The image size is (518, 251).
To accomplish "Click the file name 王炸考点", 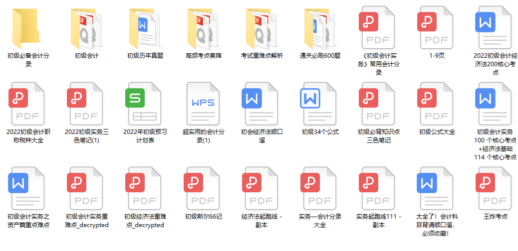I will 496,217.
